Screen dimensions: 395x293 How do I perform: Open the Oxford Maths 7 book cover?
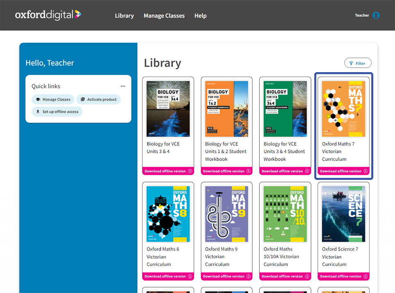[343, 109]
